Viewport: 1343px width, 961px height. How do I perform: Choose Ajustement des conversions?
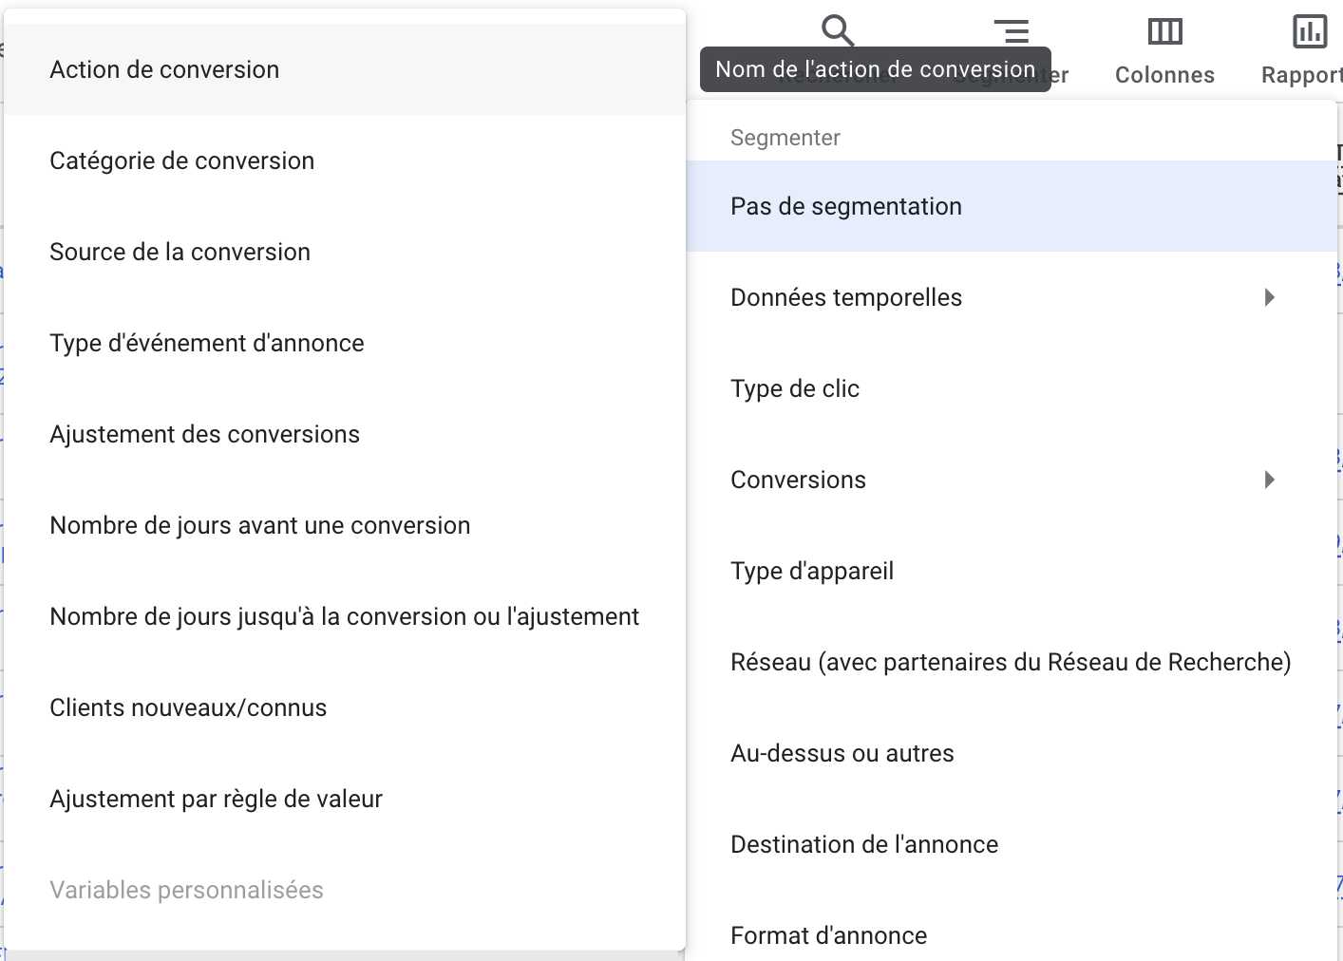pyautogui.click(x=345, y=434)
